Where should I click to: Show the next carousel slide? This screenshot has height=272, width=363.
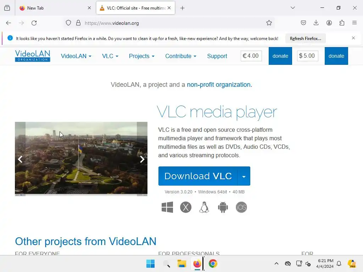[x=142, y=159]
